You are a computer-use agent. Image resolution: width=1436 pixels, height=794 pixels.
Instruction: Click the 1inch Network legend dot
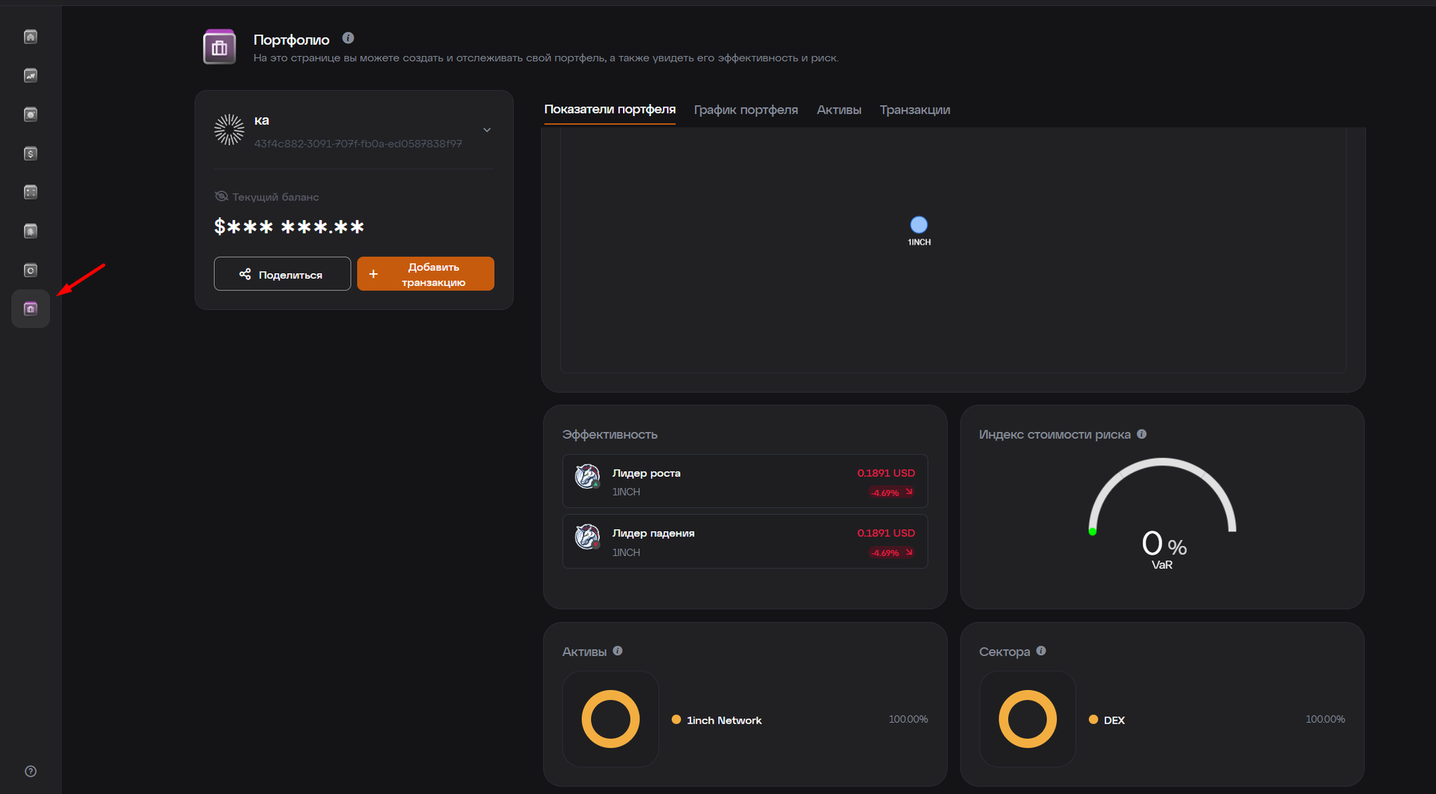coord(676,720)
